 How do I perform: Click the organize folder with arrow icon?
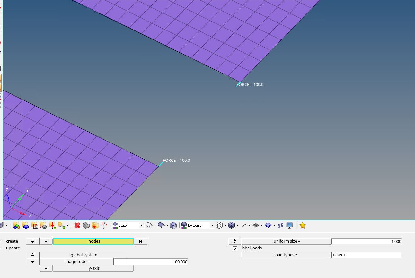[95, 225]
